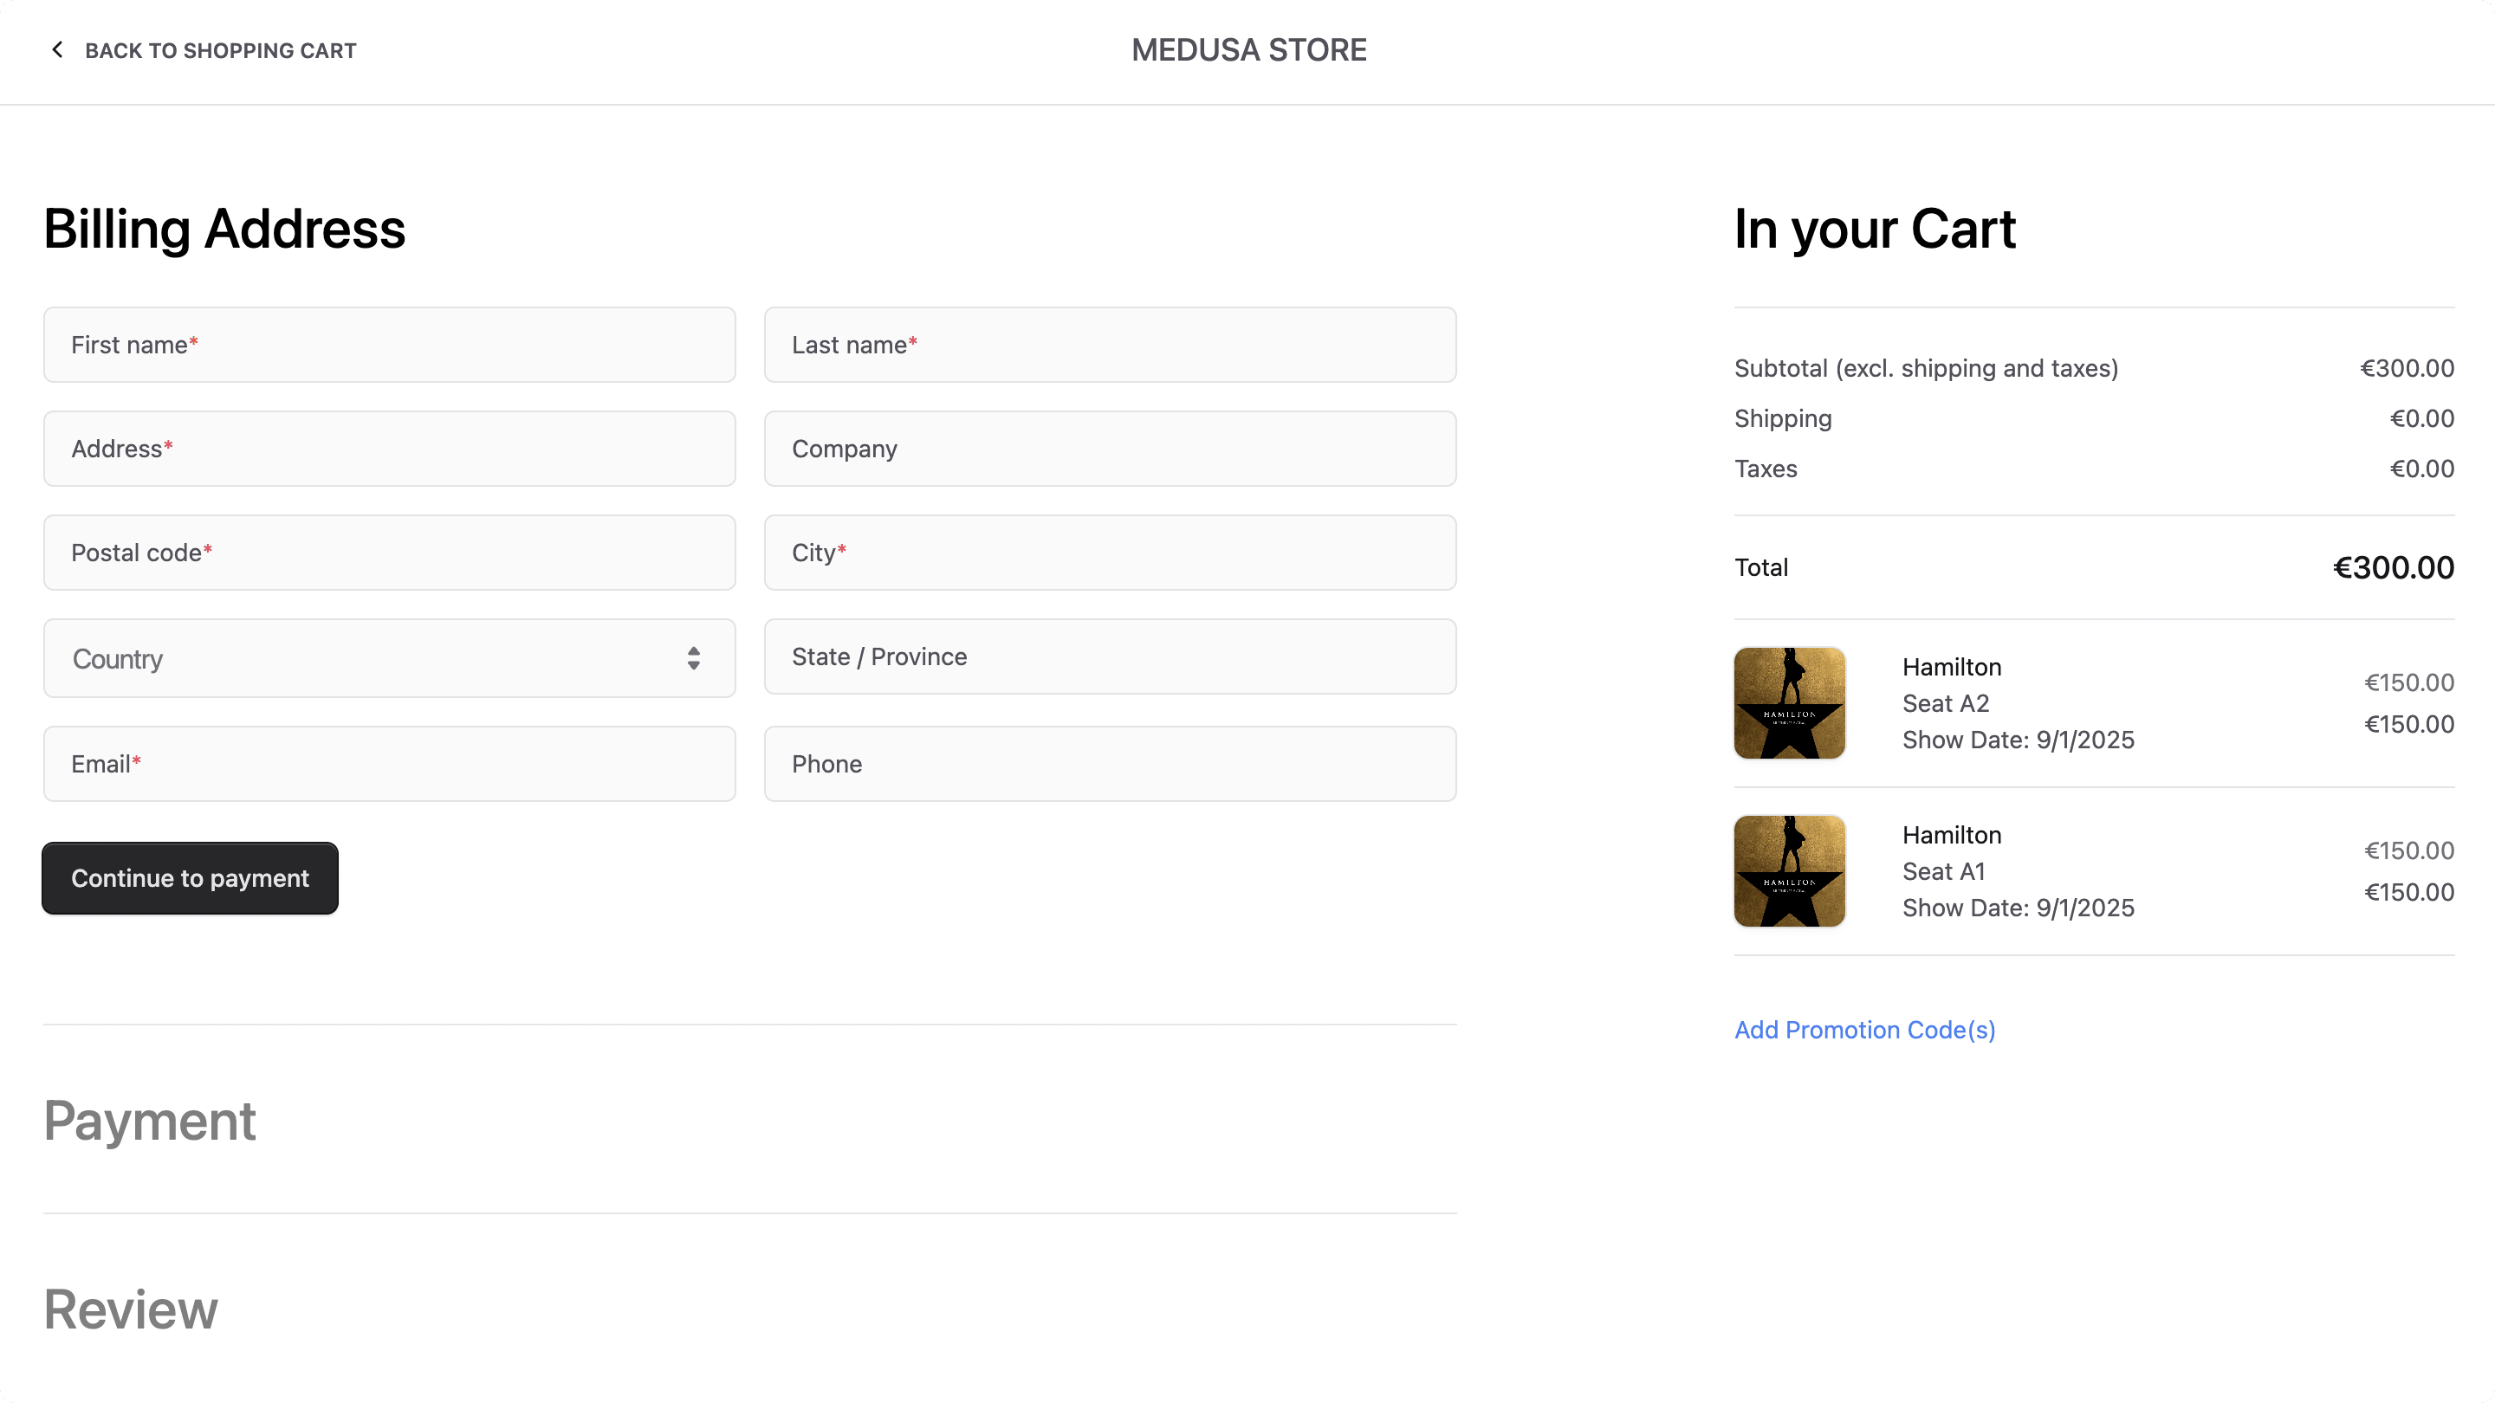Click Continue to payment

(x=190, y=878)
